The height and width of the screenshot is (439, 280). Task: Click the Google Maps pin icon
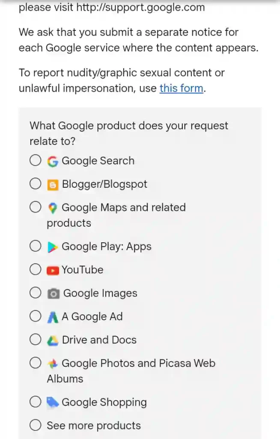pos(52,208)
